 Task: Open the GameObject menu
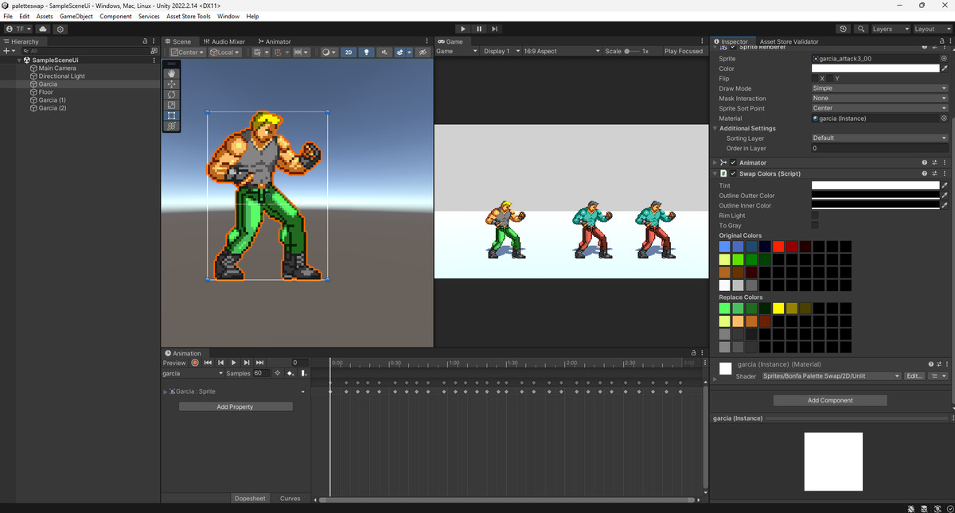pos(76,16)
